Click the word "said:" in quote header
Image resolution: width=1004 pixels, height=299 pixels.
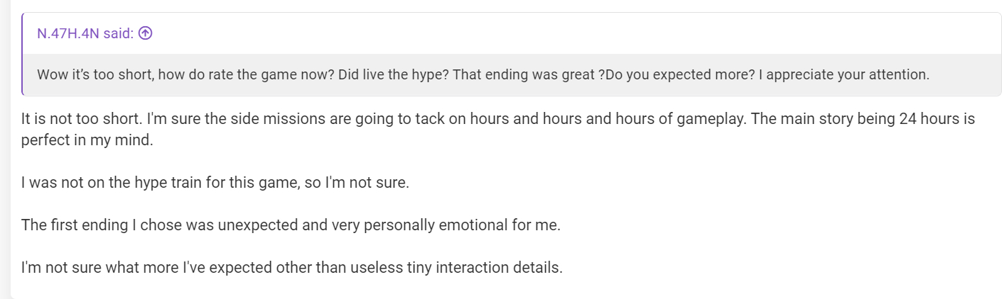click(x=119, y=33)
